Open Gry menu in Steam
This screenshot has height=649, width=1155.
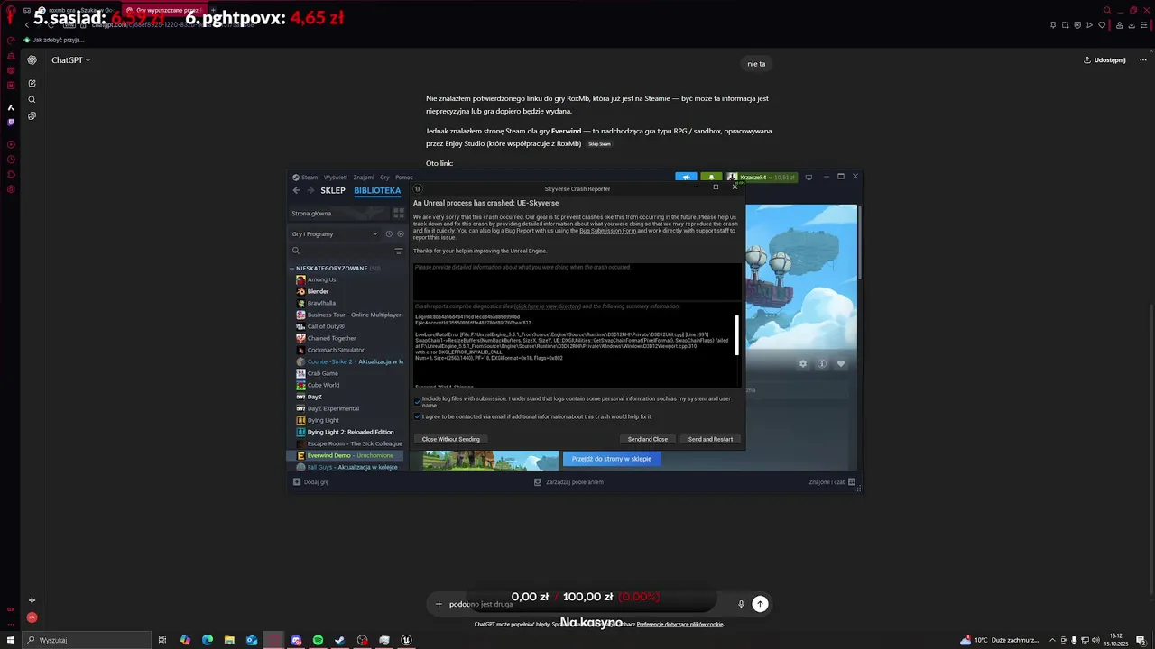(x=384, y=178)
